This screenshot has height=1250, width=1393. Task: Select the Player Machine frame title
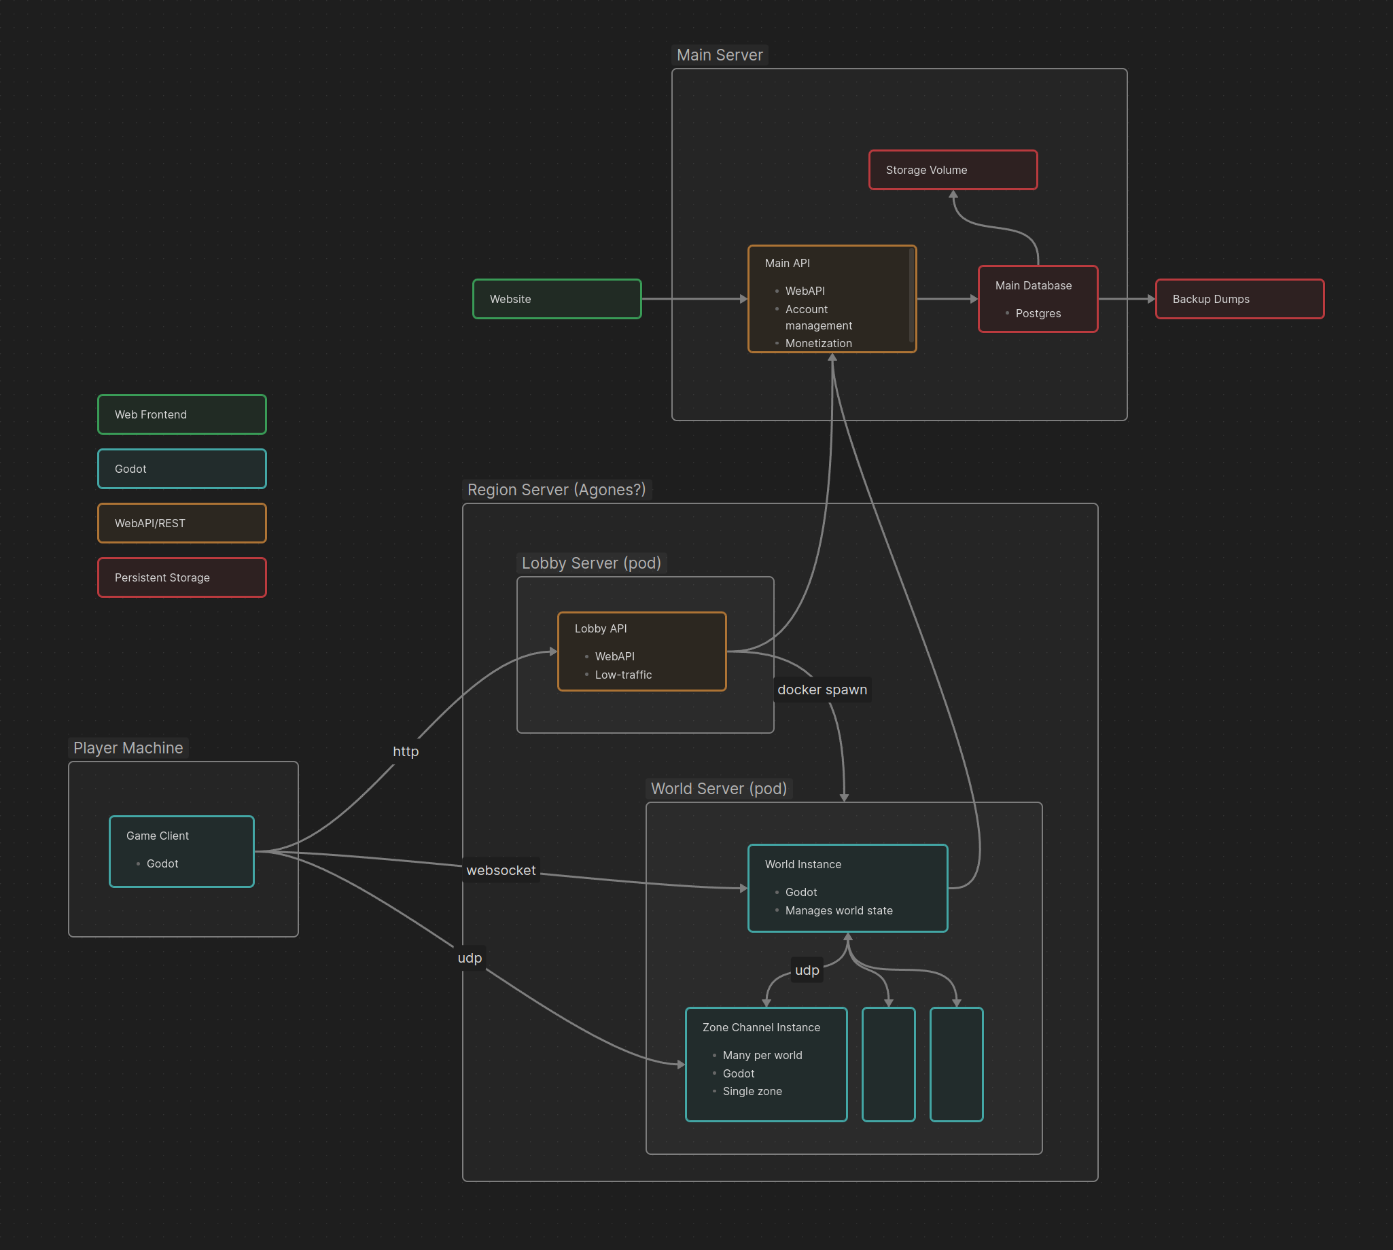(128, 747)
